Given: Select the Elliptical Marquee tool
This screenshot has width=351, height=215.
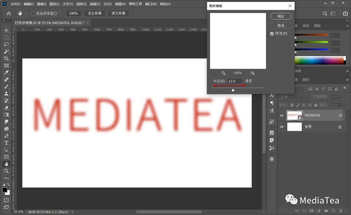Looking at the screenshot, I should (6, 37).
